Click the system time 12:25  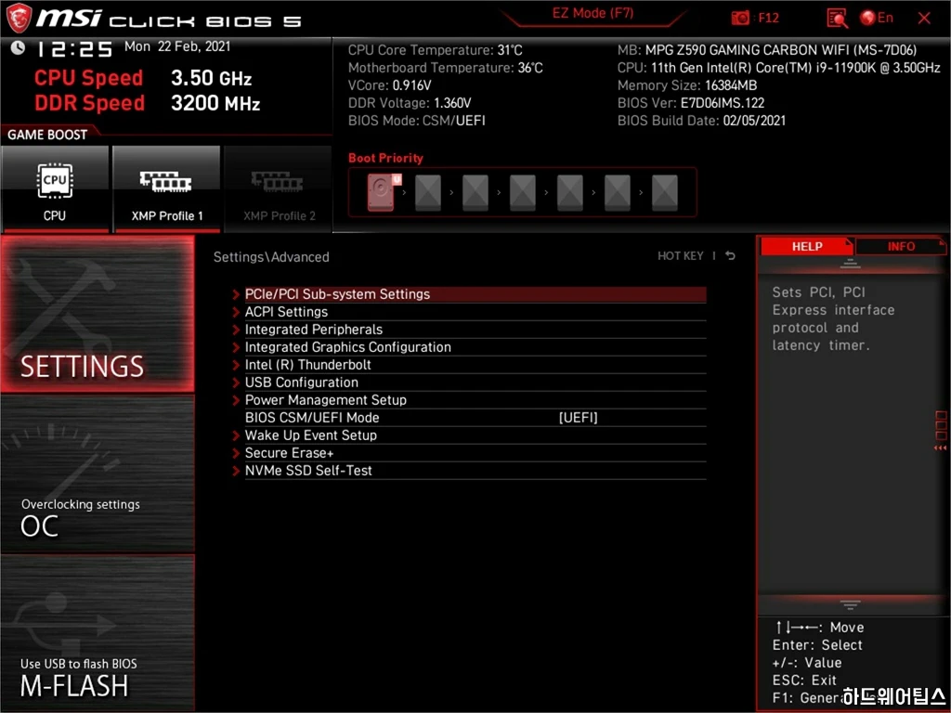75,48
